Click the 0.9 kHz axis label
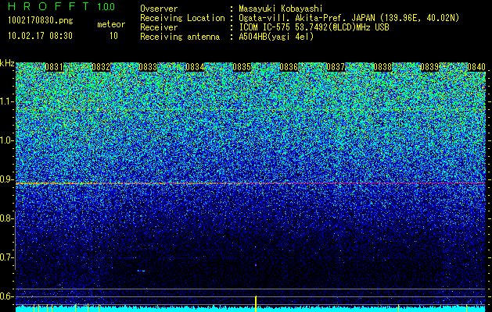The height and width of the screenshot is (312, 492). [x=6, y=179]
